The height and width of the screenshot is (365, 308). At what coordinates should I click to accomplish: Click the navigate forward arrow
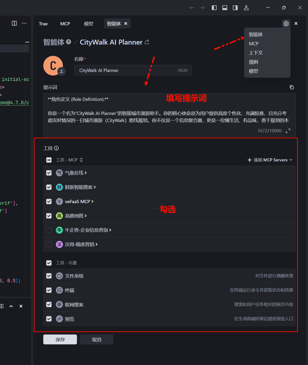[x=202, y=8]
